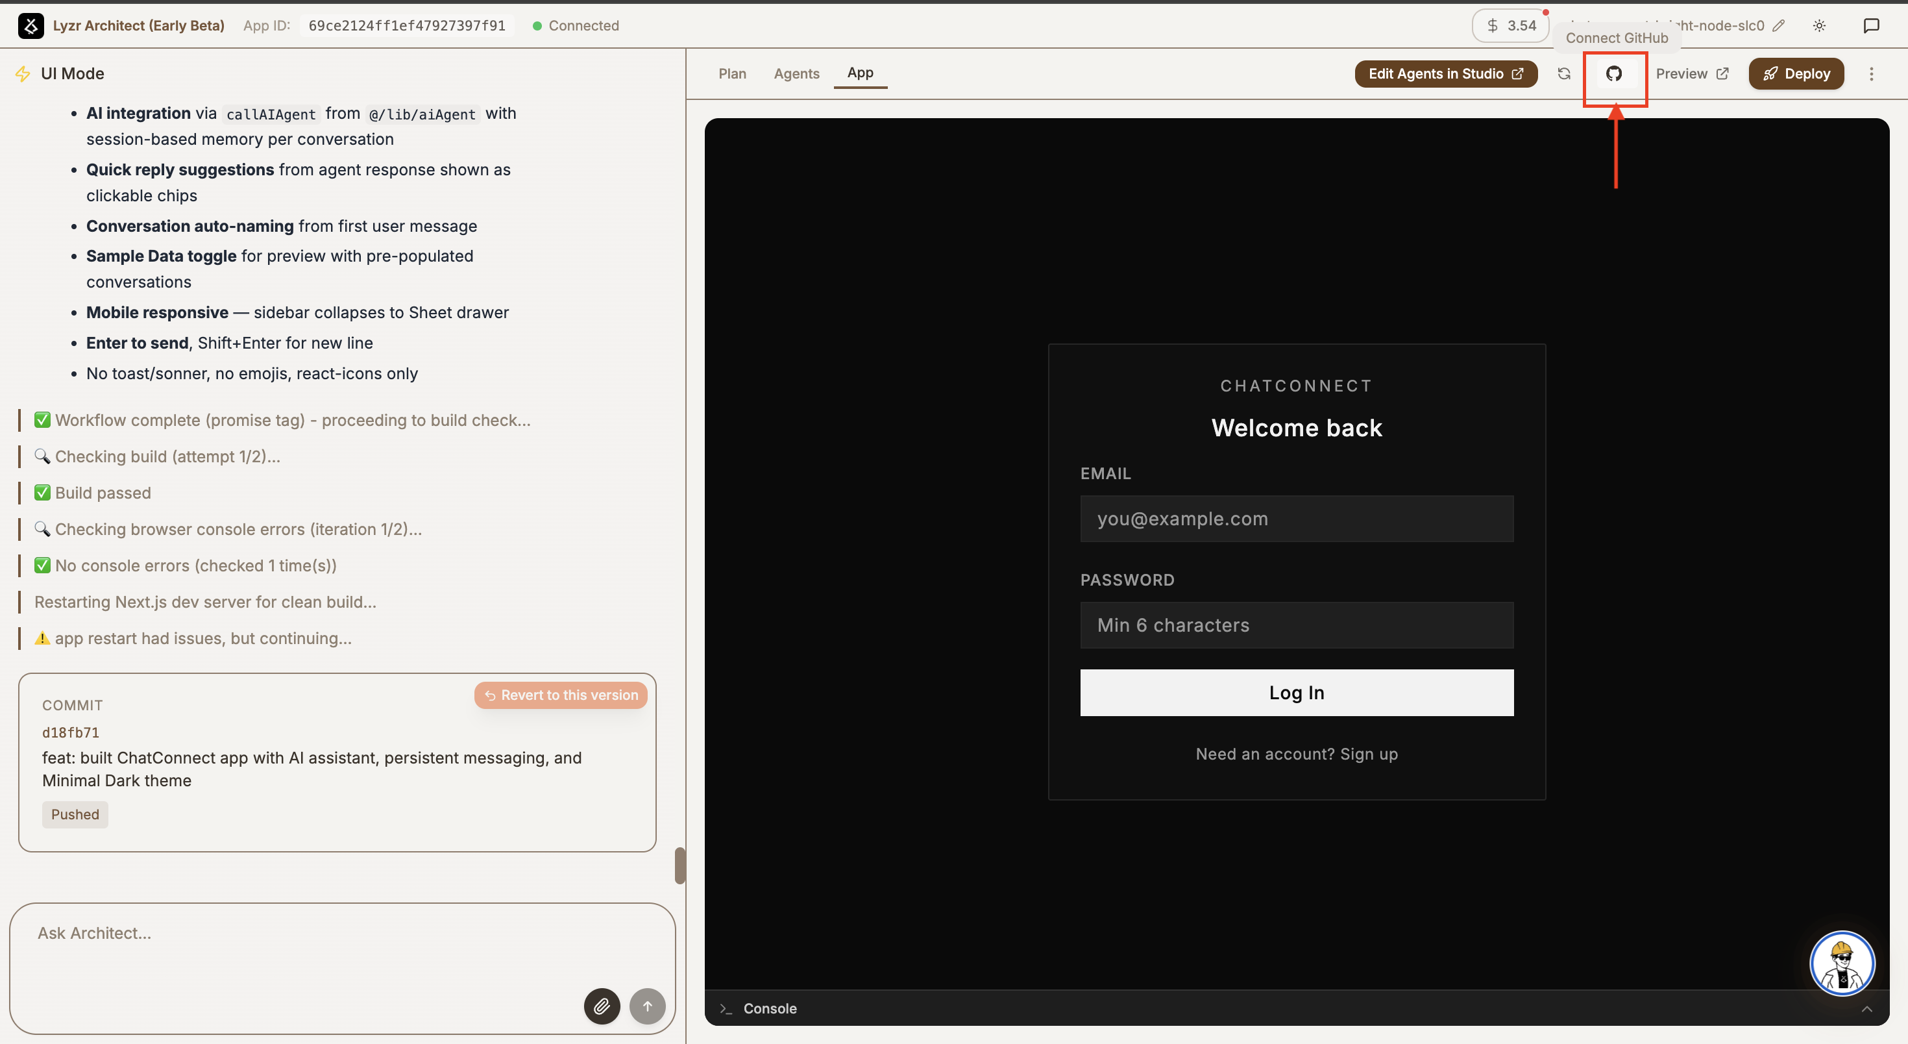Click Edit Agents in Studio button
Screen dimensions: 1908x1044
point(1445,73)
